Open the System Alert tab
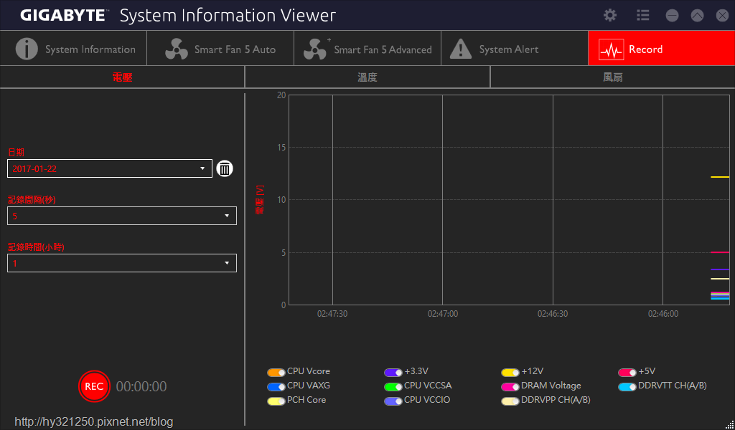 [x=515, y=48]
